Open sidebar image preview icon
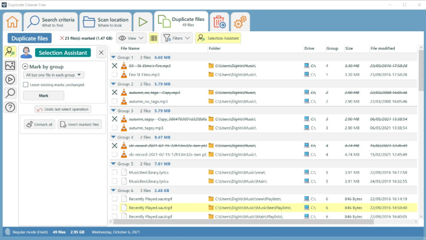This screenshot has height=240, width=426. pyautogui.click(x=10, y=66)
